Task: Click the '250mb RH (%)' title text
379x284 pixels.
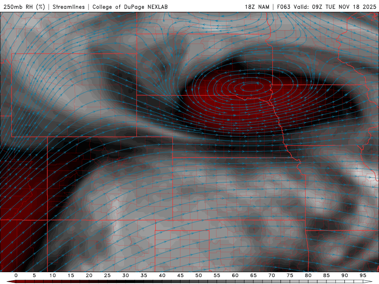Action: 24,7
